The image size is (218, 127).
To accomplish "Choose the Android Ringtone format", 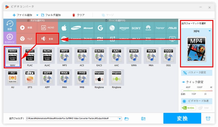I will pyautogui.click(x=116, y=77).
